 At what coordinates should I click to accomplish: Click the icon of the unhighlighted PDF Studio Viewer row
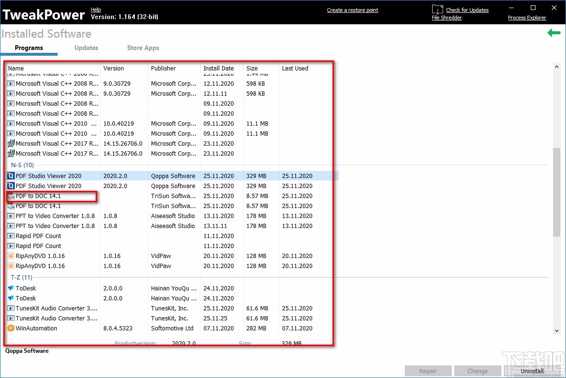point(11,186)
